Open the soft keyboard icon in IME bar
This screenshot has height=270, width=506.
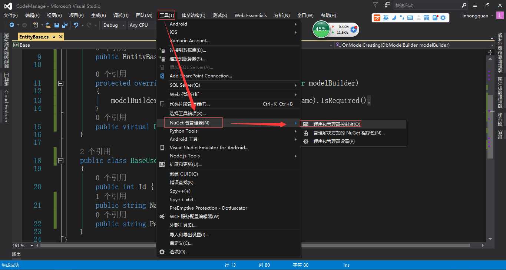coord(410,18)
